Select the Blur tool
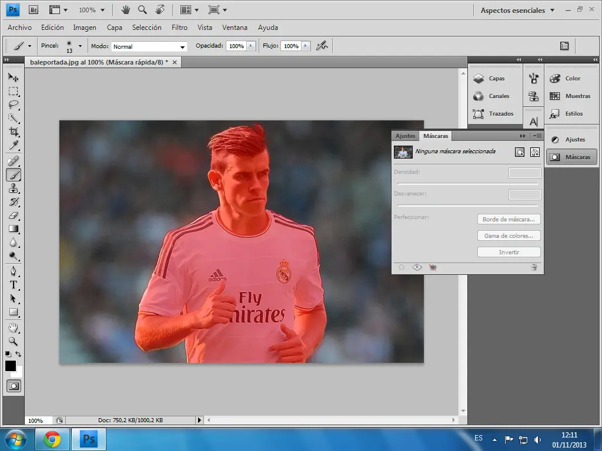 coord(14,243)
